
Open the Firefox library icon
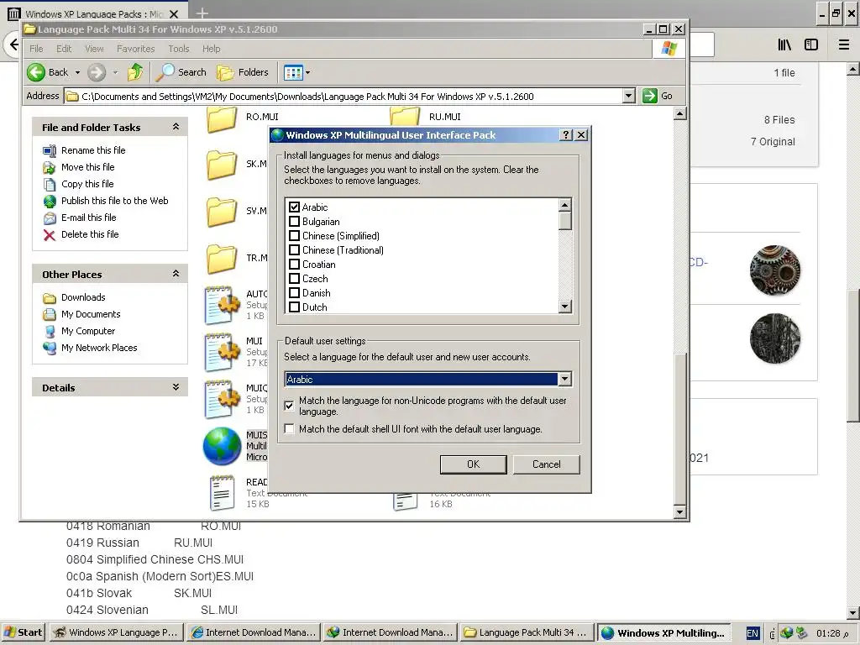(x=784, y=45)
